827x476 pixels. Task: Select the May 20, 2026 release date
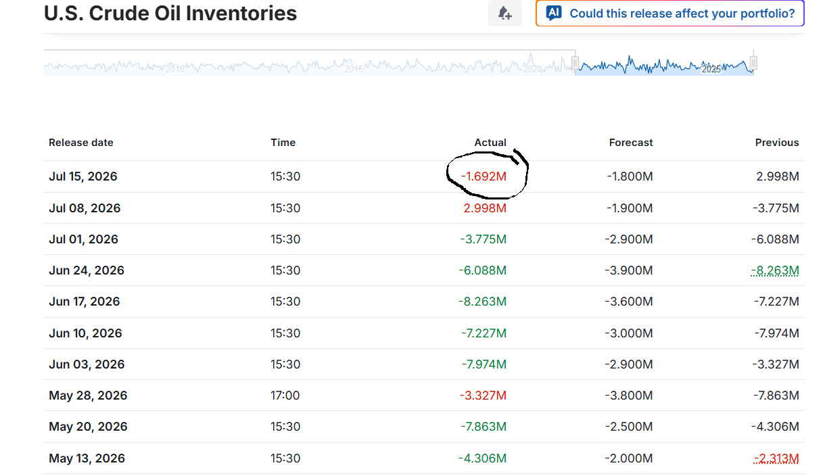pyautogui.click(x=88, y=427)
